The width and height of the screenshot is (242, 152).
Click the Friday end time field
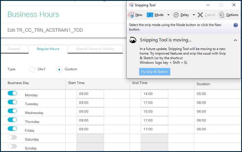click(155, 129)
